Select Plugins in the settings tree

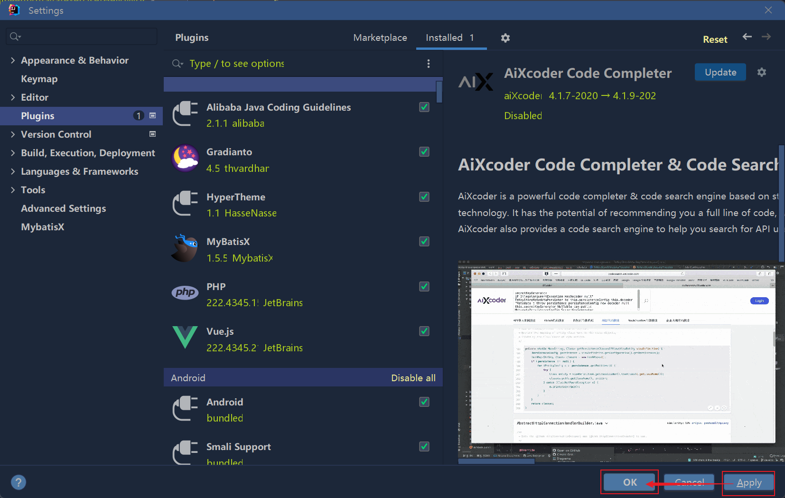[81, 116]
